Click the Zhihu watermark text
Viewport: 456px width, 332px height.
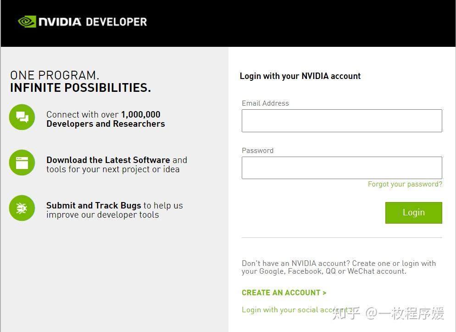pos(388,314)
